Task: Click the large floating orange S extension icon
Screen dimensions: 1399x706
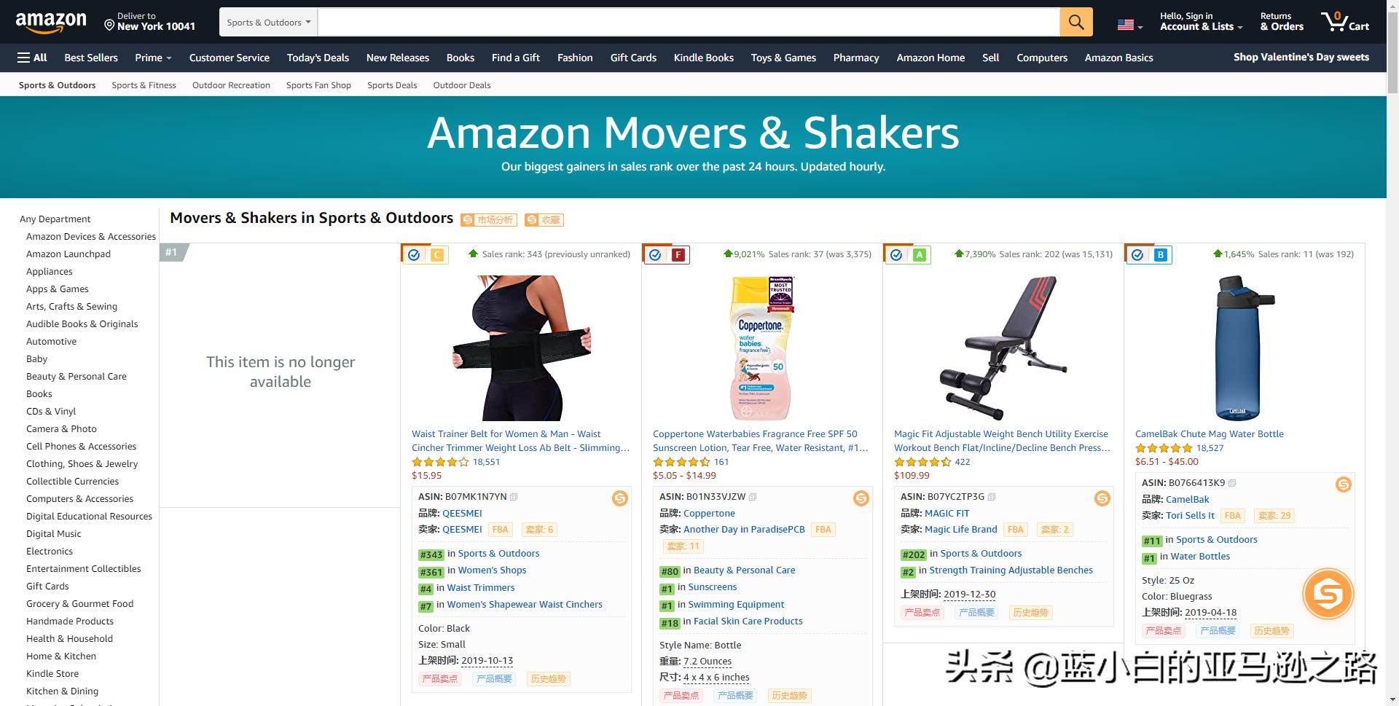Action: pyautogui.click(x=1328, y=595)
